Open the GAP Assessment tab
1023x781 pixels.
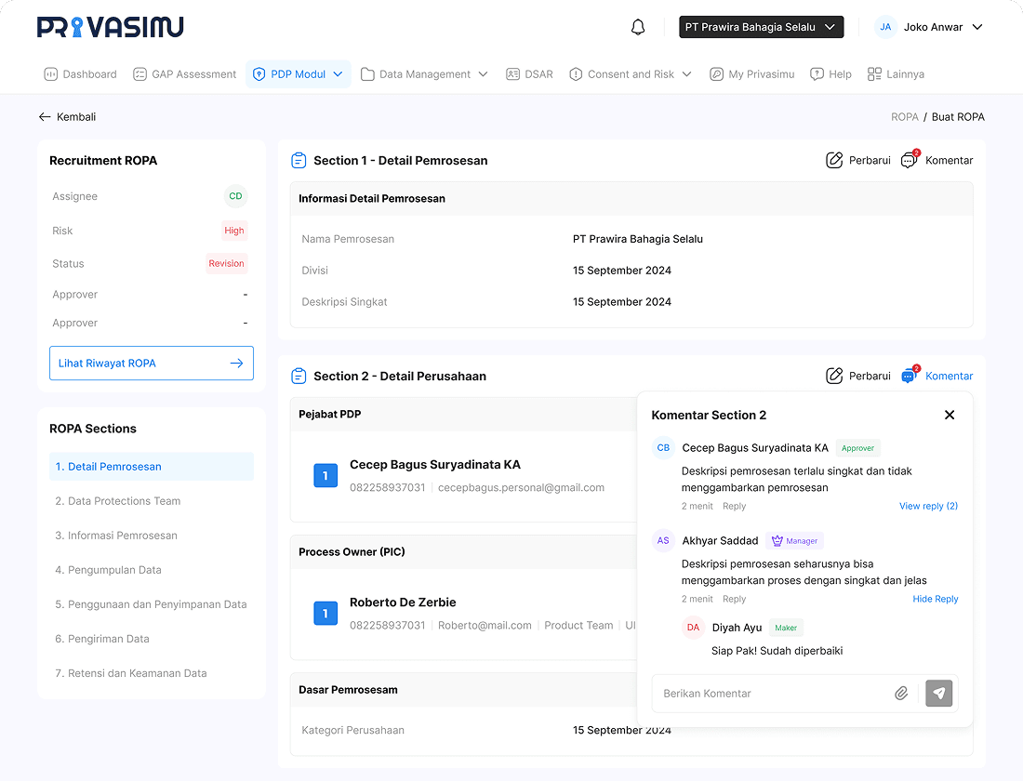(x=184, y=74)
